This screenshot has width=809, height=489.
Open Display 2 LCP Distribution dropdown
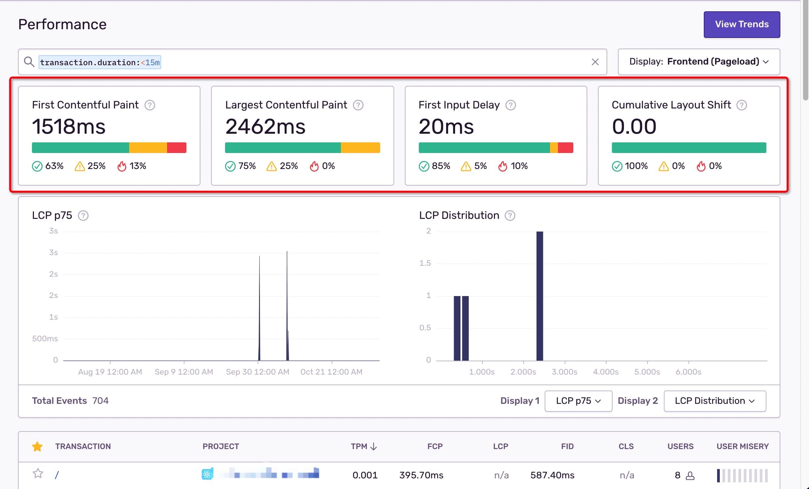pos(714,401)
